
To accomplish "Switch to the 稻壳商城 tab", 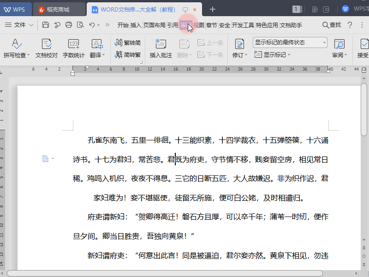I will tap(59, 9).
